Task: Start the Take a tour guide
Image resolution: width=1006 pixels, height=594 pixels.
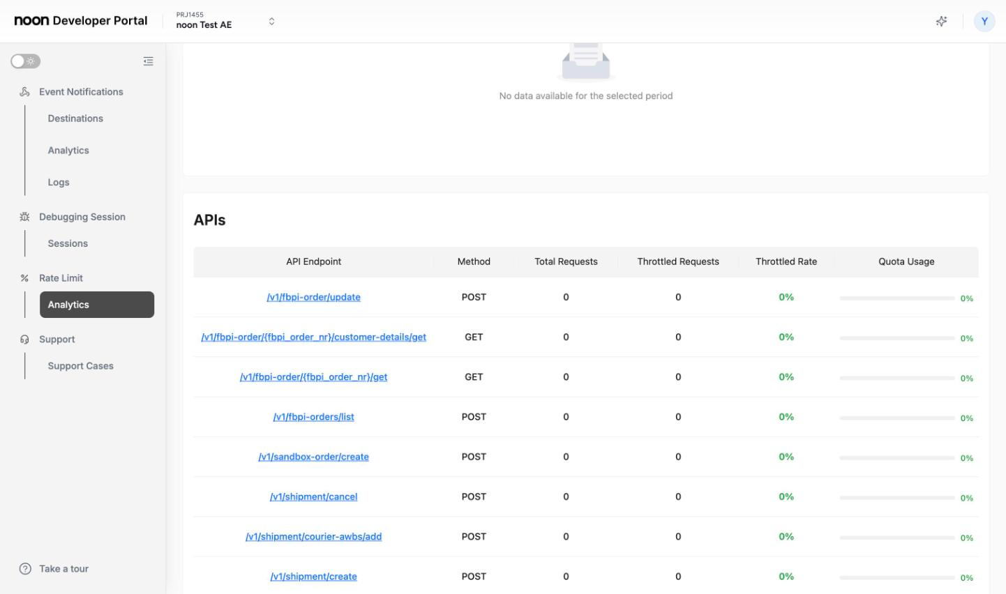Action: point(63,569)
